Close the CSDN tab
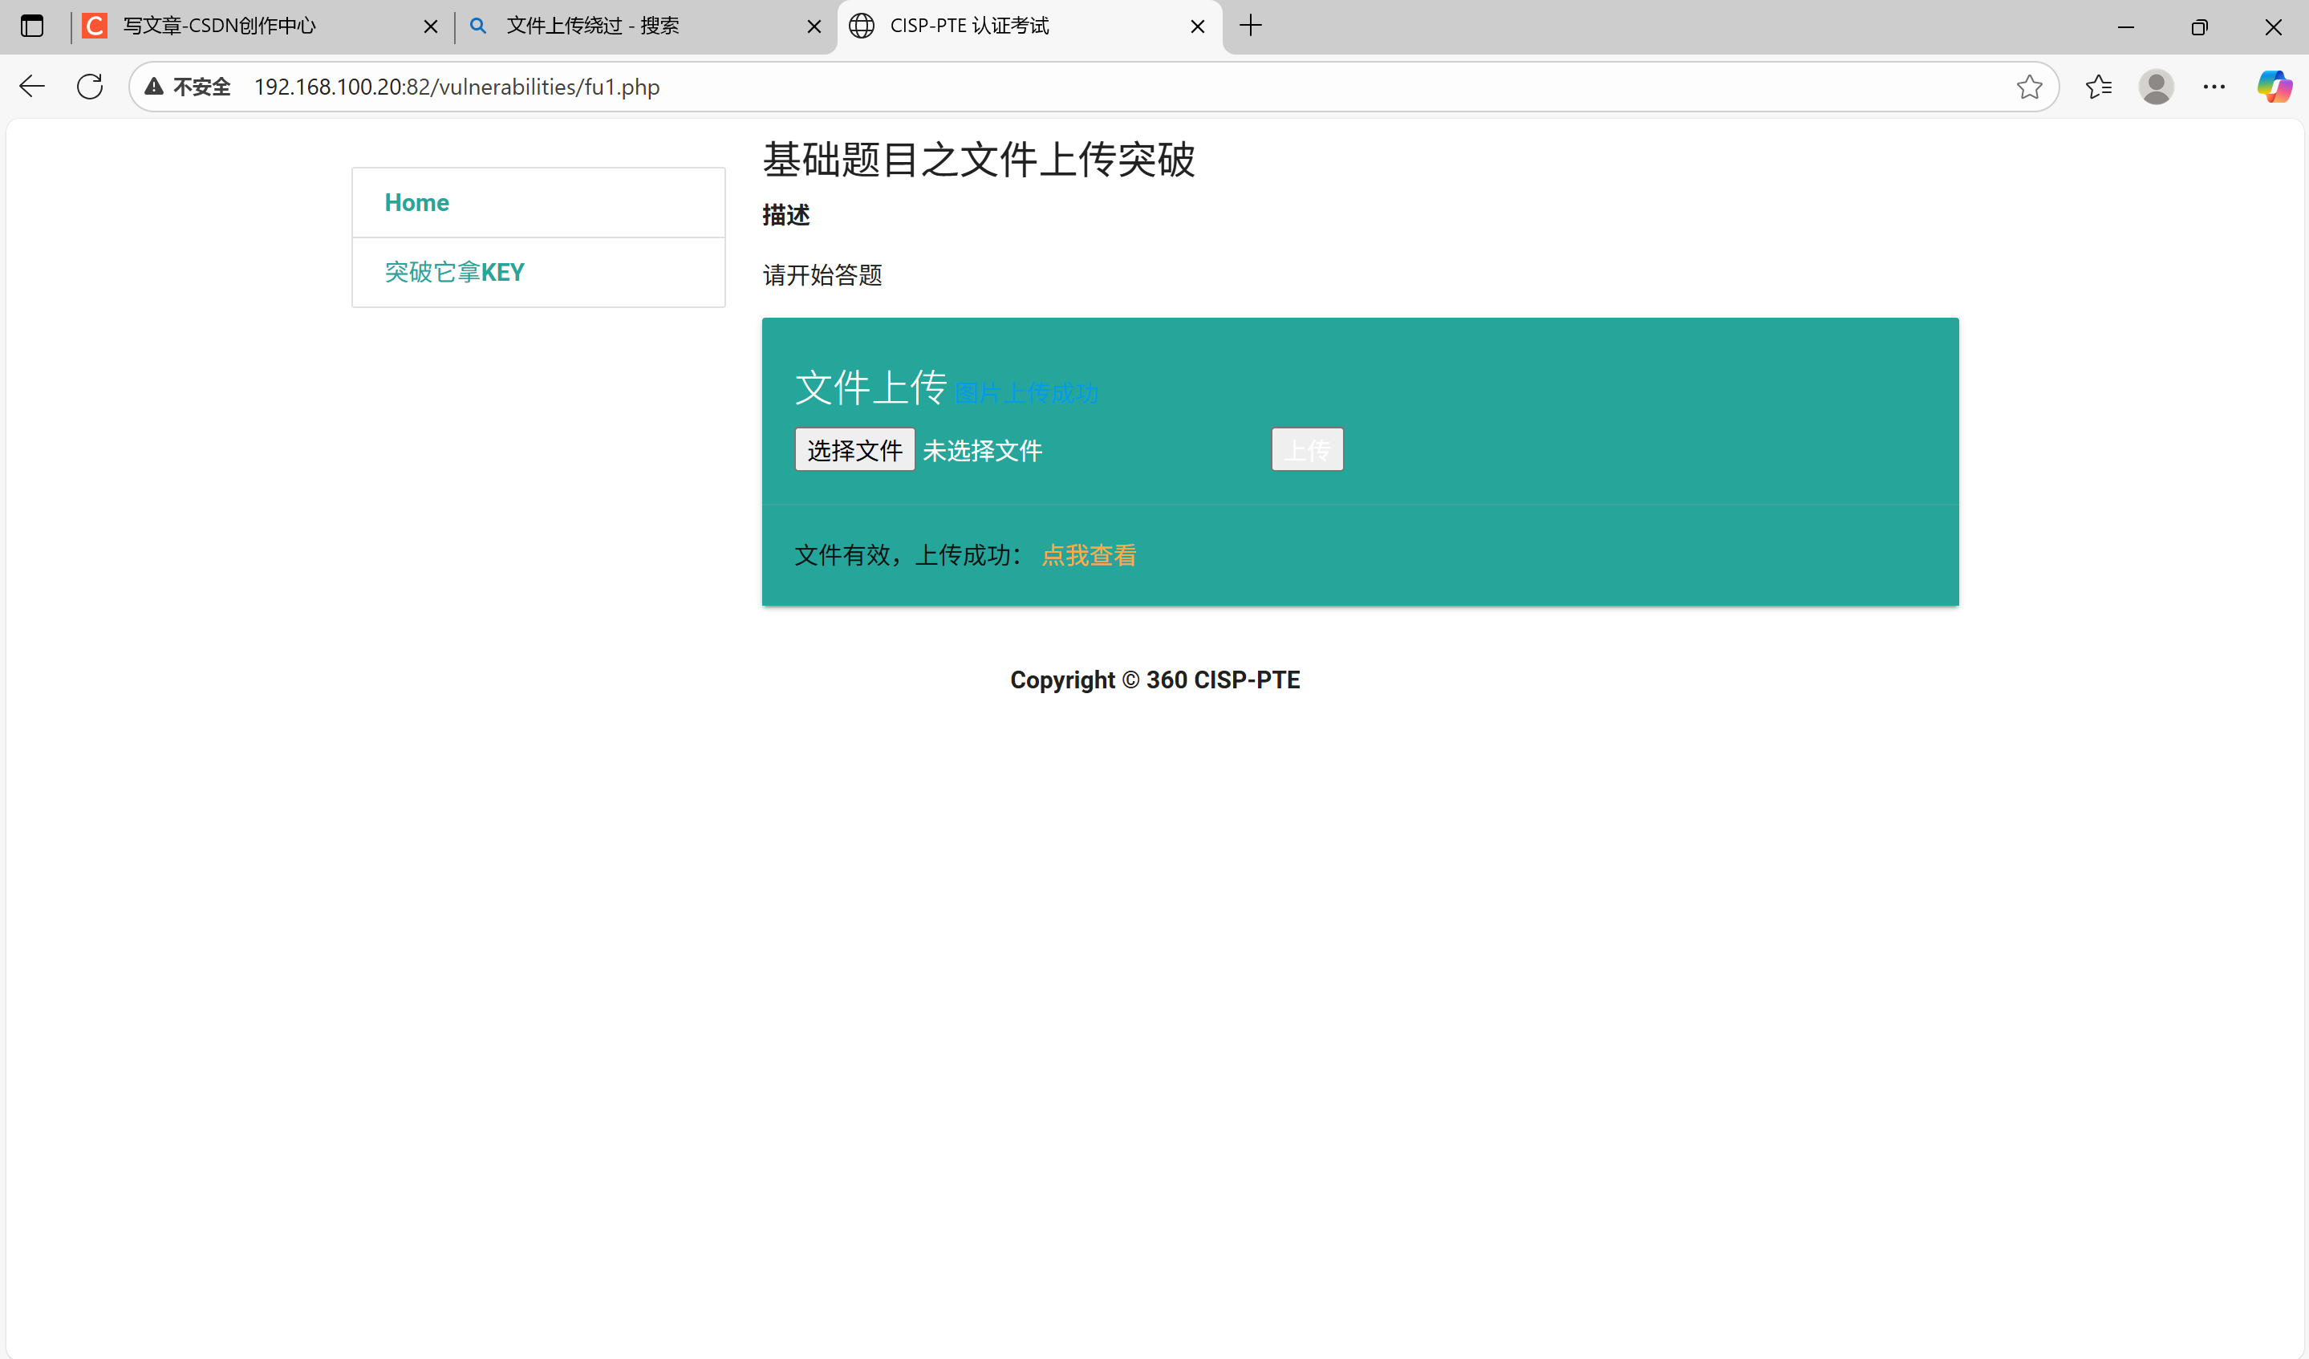2309x1359 pixels. click(431, 26)
